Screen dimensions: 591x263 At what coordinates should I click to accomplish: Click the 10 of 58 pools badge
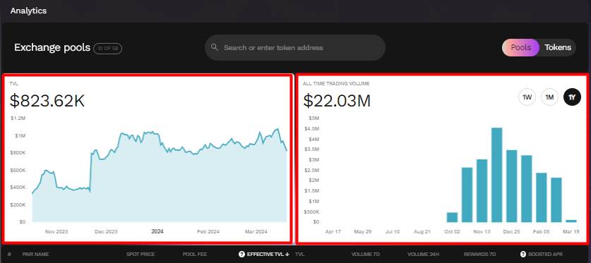pos(107,49)
